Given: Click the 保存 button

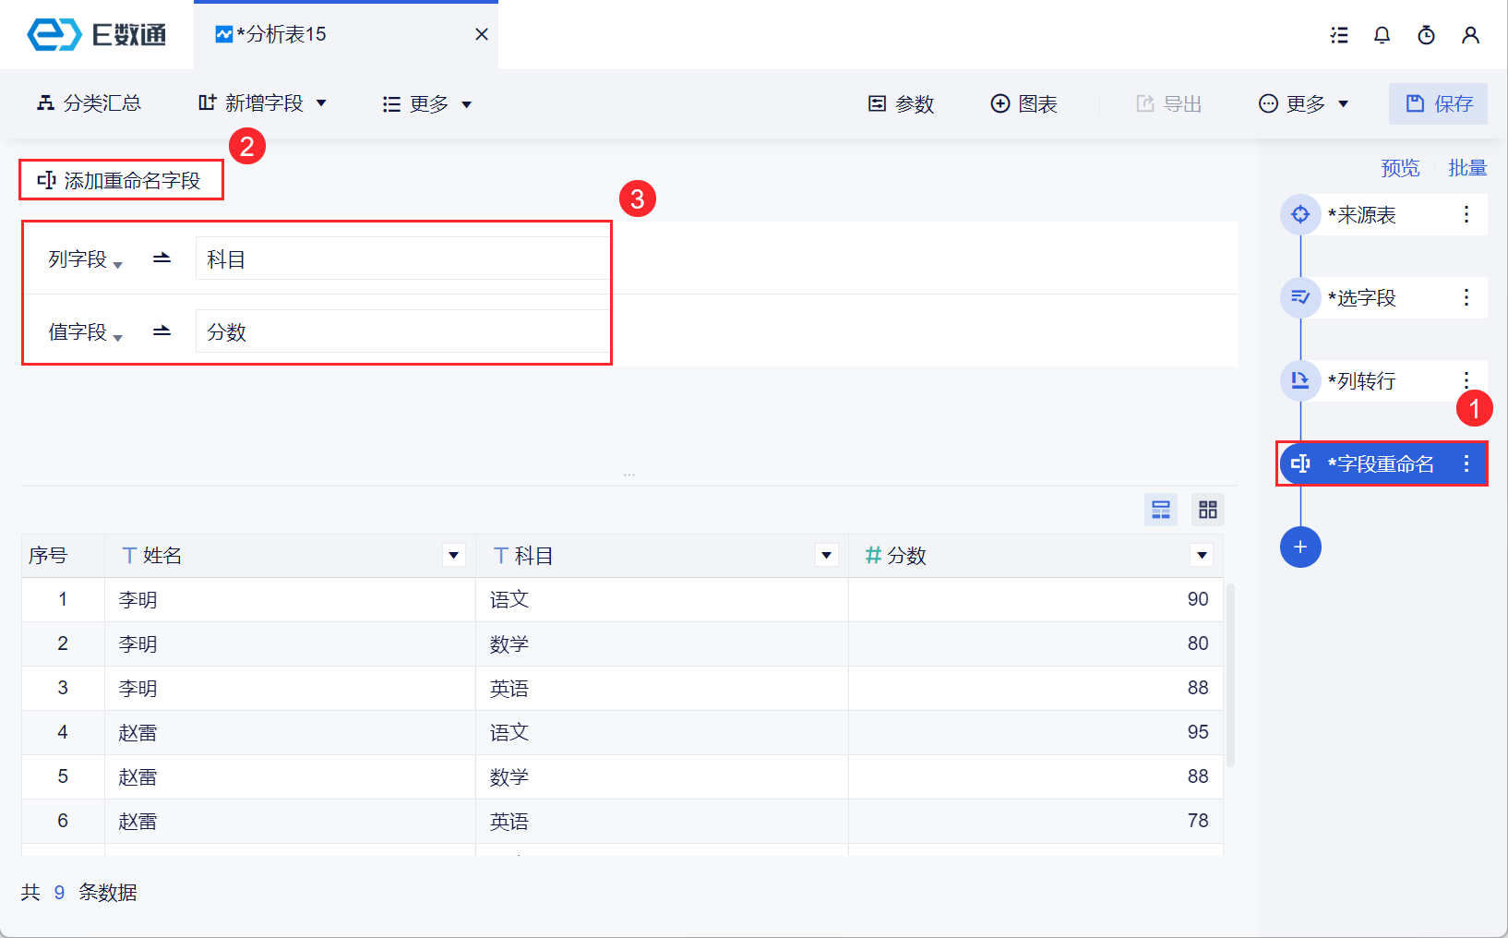Looking at the screenshot, I should tap(1438, 103).
